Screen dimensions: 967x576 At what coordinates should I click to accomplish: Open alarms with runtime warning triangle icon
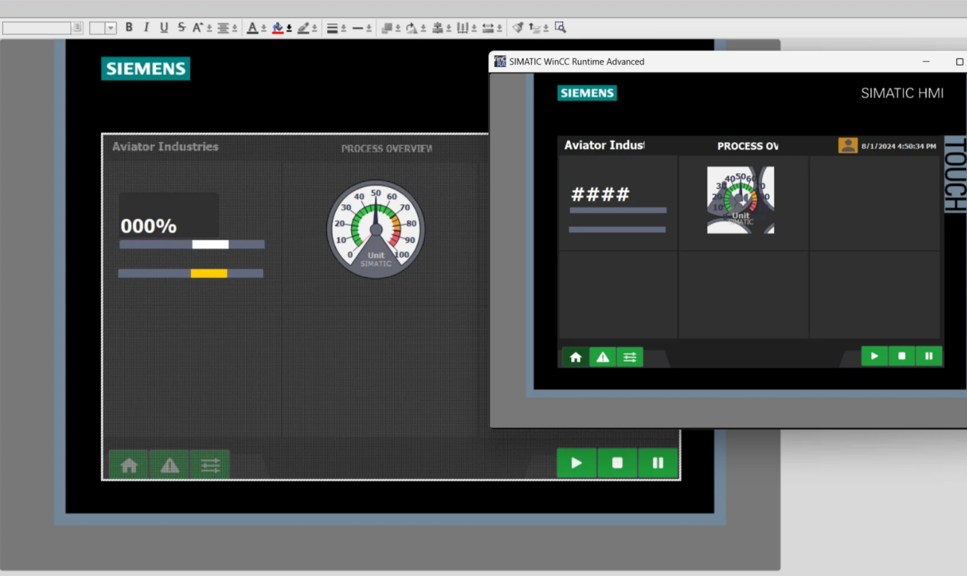[x=602, y=357]
